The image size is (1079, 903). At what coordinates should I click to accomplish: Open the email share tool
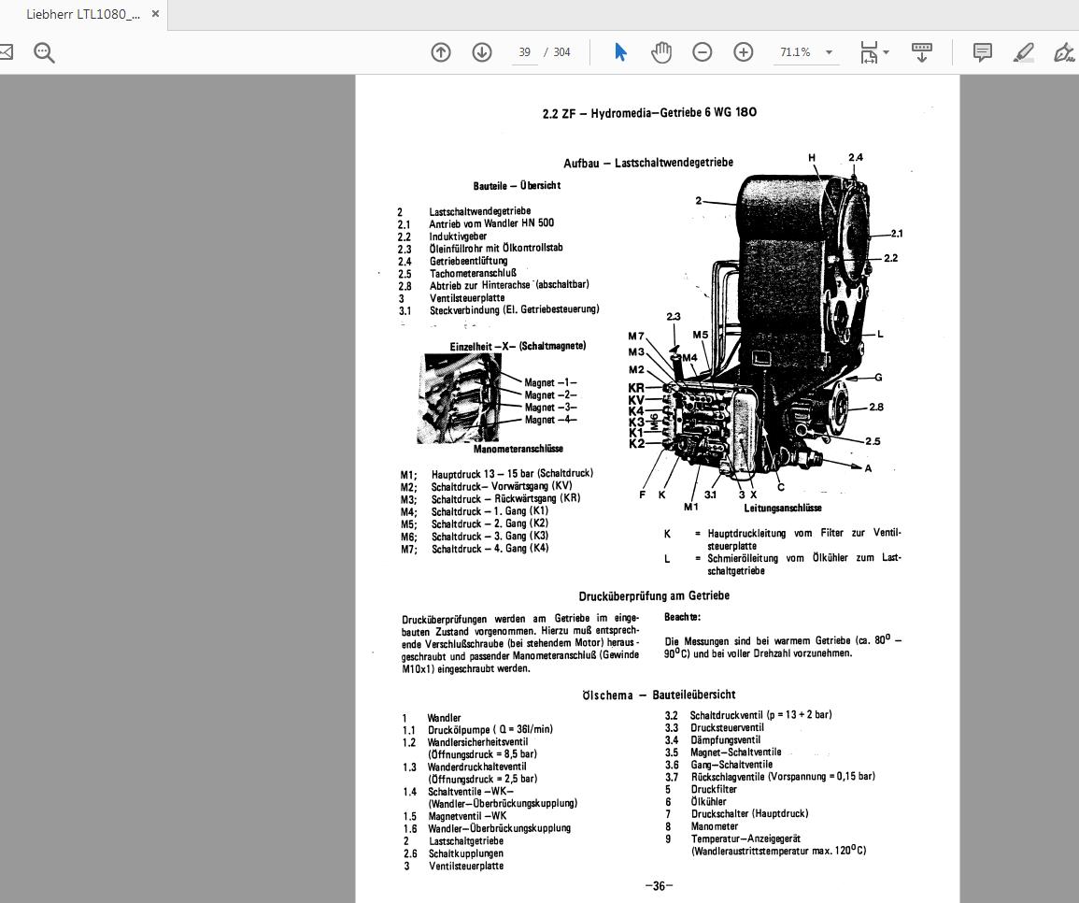(x=6, y=52)
